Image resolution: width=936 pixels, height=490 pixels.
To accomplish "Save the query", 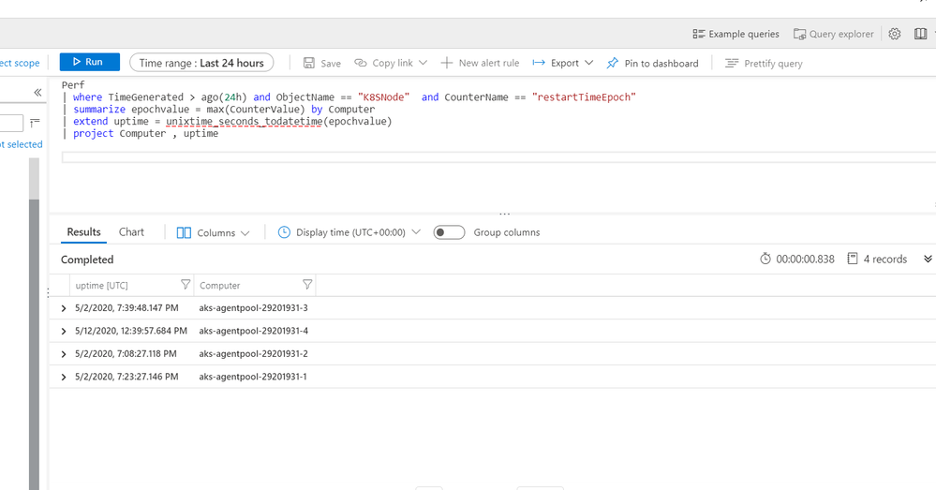I will (321, 64).
